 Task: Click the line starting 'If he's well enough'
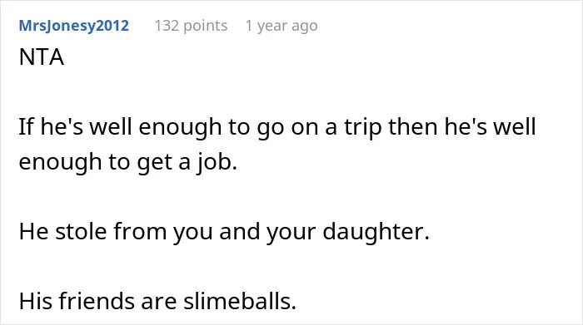click(x=277, y=127)
